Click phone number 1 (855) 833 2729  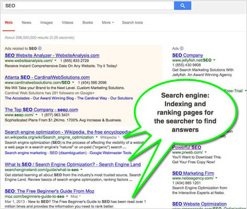(x=74, y=61)
